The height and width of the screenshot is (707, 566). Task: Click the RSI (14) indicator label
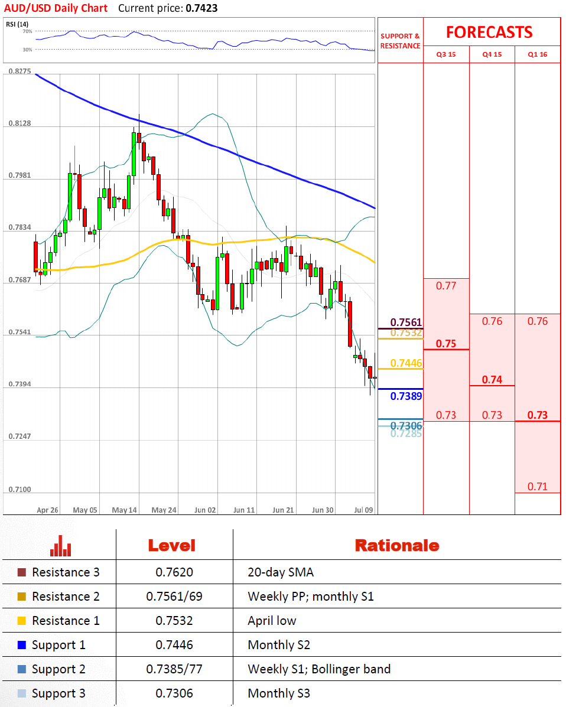pyautogui.click(x=17, y=24)
